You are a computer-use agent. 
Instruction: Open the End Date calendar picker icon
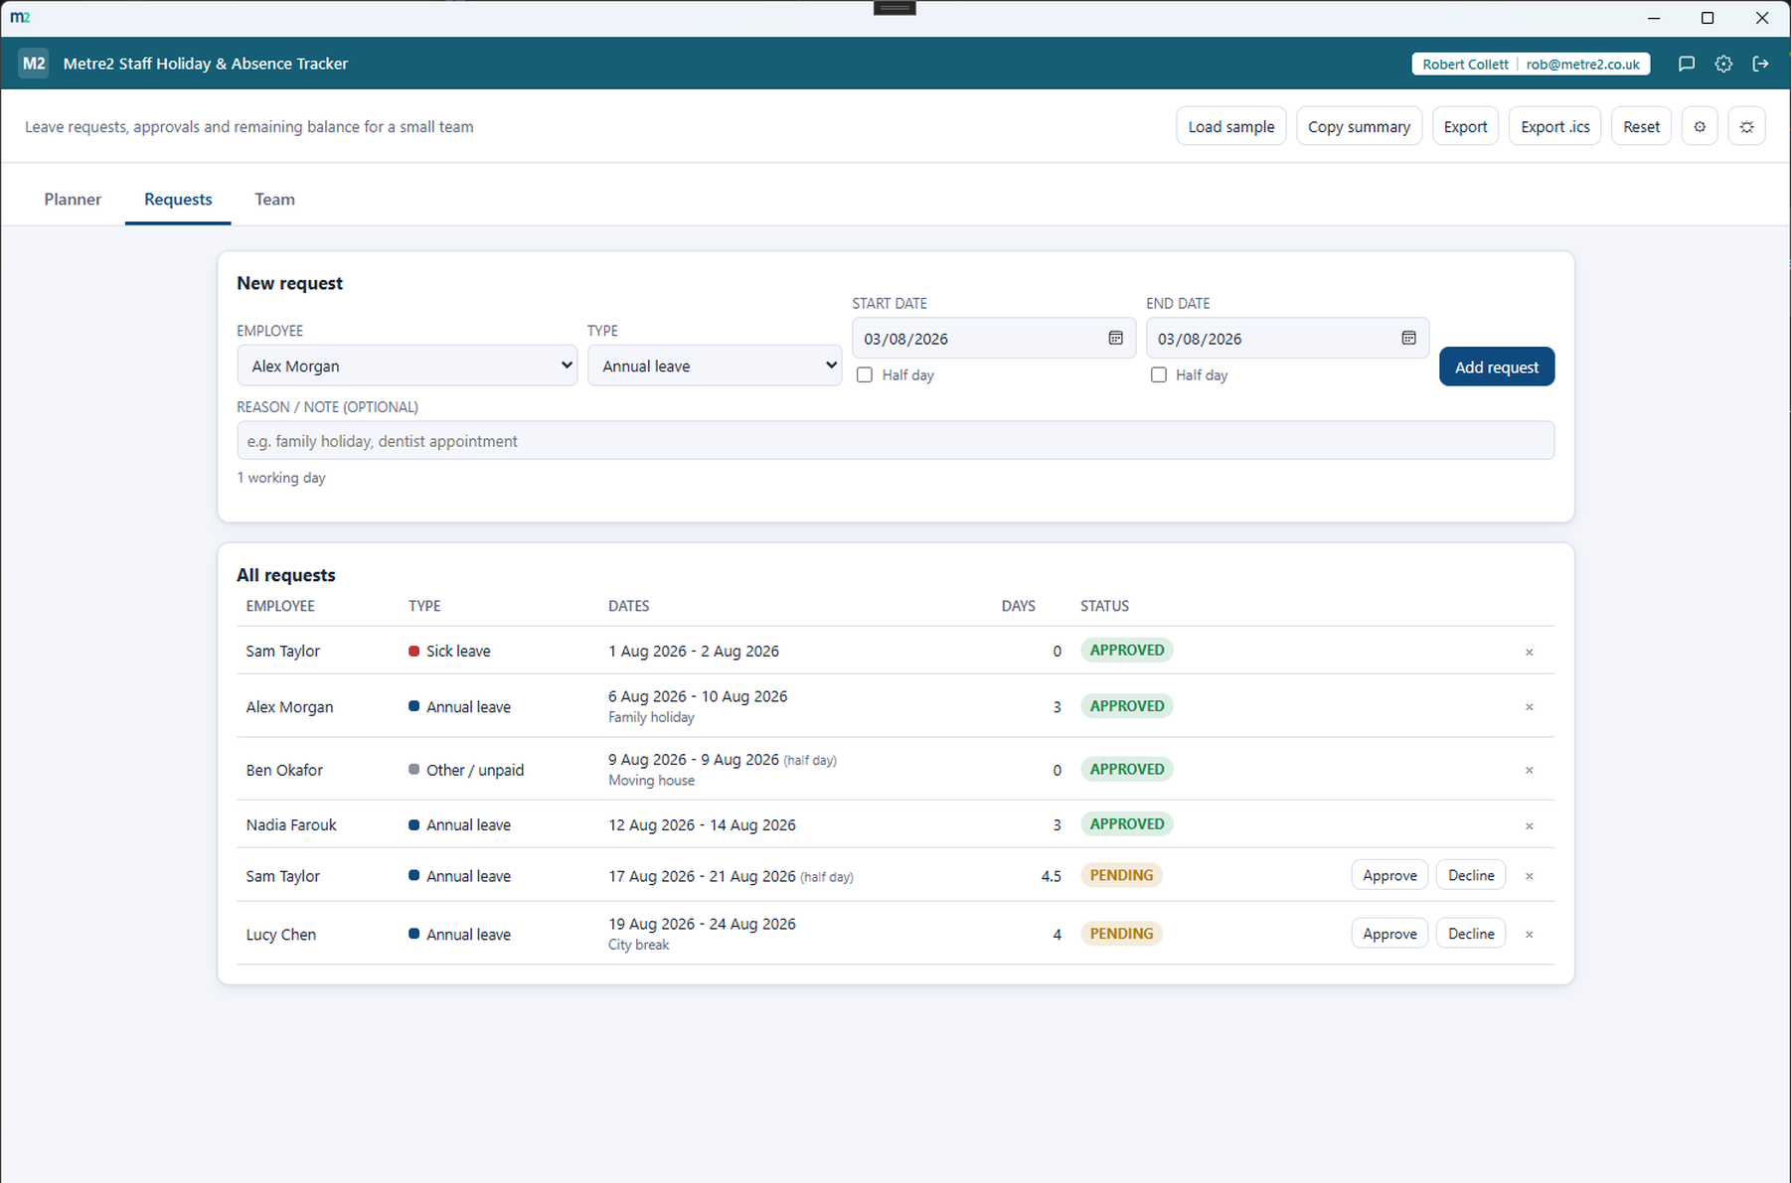1408,338
